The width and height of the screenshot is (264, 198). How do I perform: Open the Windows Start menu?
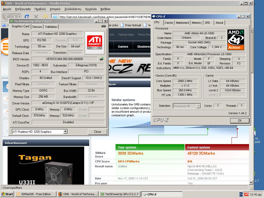[x=7, y=194]
